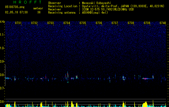Screen dimensions: 169x107
Task: Click the wide yellow power peak near 0739
Action: click(x=145, y=104)
